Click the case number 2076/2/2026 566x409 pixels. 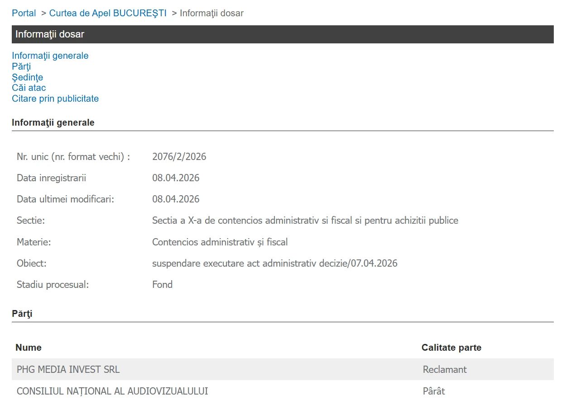coord(179,157)
